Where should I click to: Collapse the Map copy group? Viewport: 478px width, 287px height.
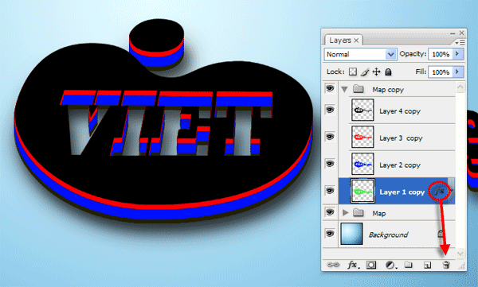[x=344, y=90]
